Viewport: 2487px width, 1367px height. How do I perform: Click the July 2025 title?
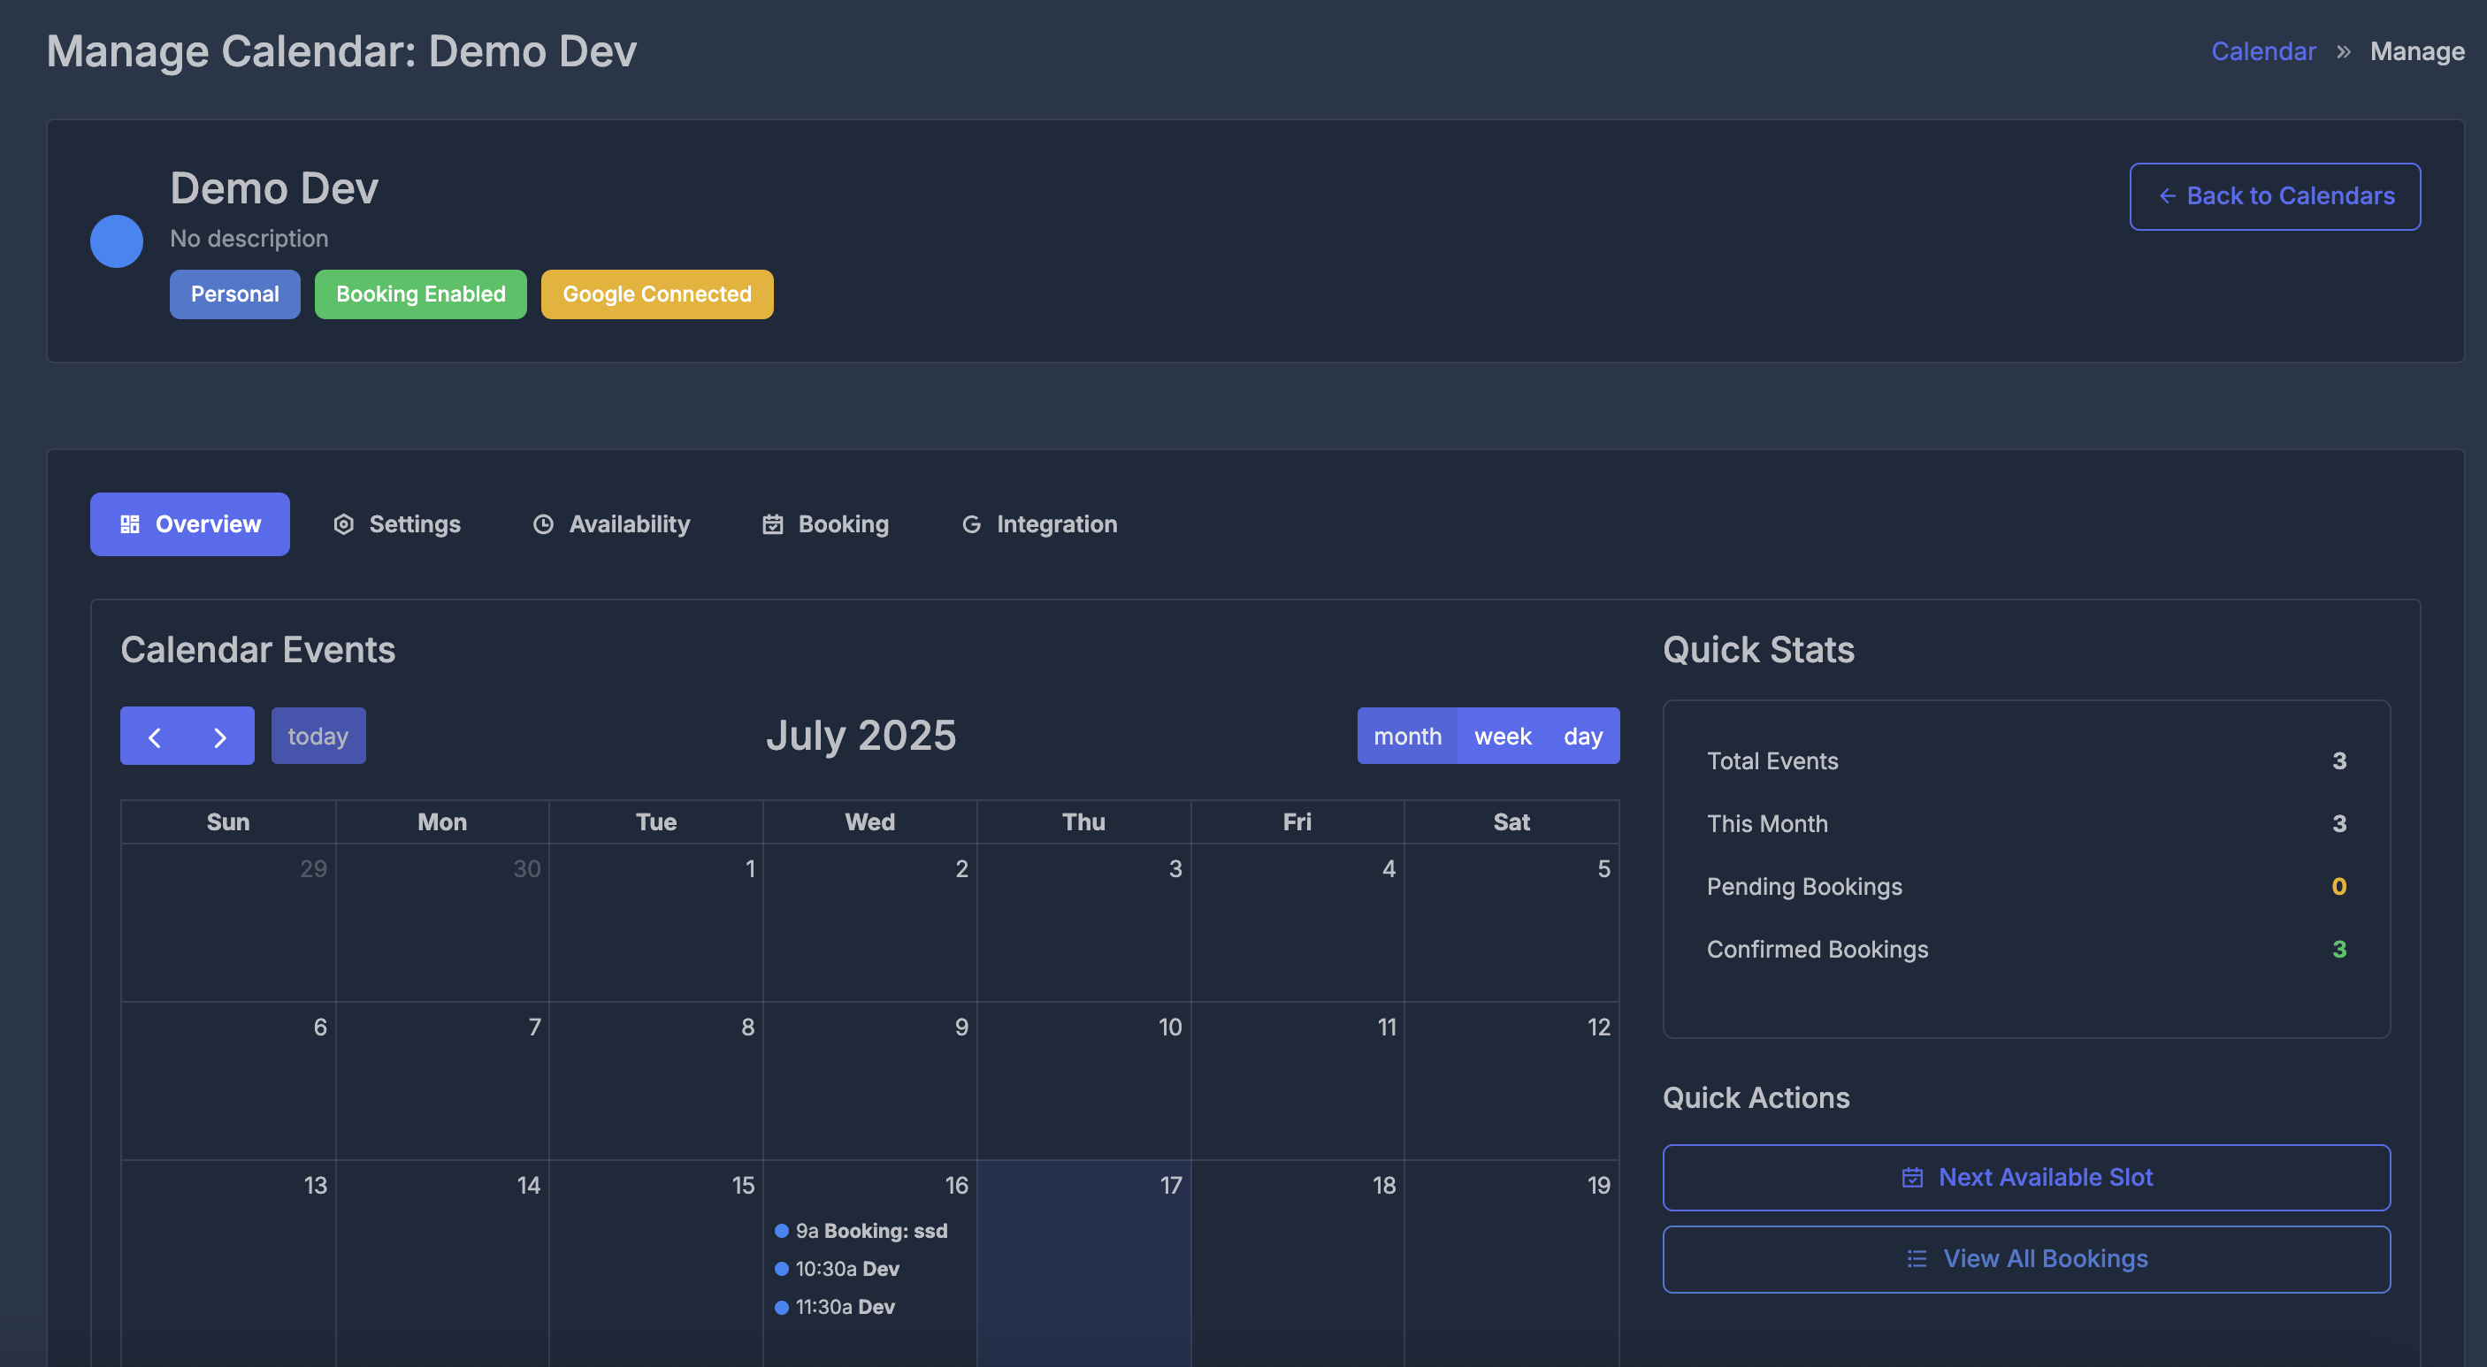click(x=861, y=736)
